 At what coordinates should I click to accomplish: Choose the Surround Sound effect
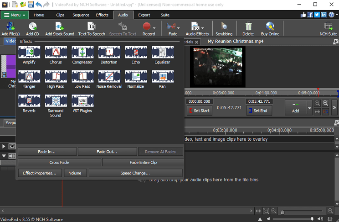click(56, 106)
